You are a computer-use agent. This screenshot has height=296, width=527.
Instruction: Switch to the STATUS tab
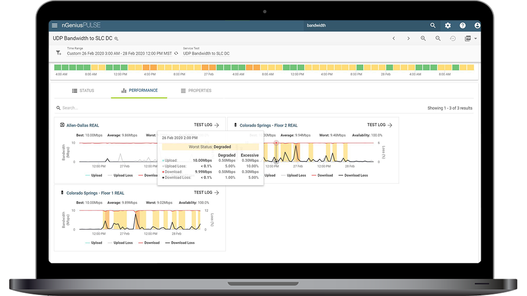pyautogui.click(x=83, y=91)
